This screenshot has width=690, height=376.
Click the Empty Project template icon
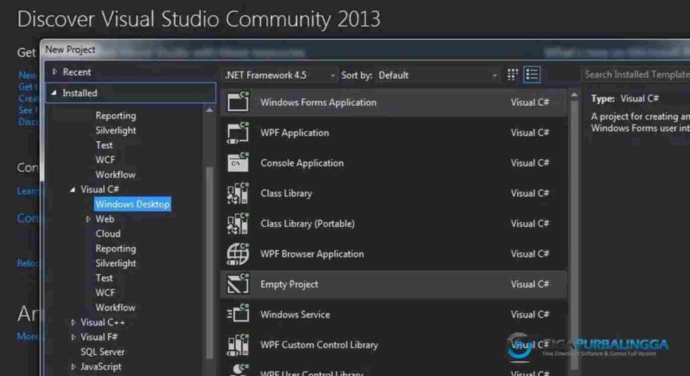[x=238, y=284]
